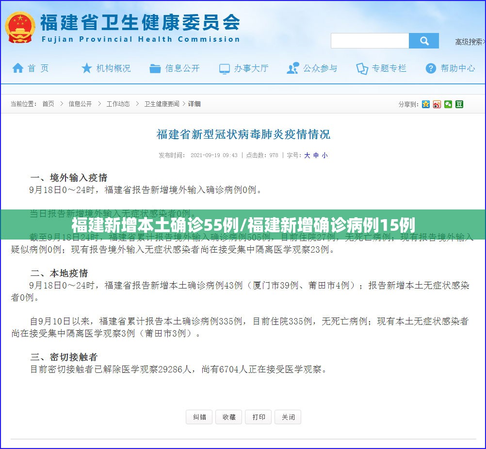The height and width of the screenshot is (449, 486).
Task: Click the monitor icon for 办事大厅
Action: point(225,69)
